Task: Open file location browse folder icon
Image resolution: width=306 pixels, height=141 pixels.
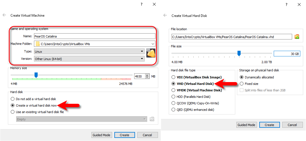Action: point(297,37)
